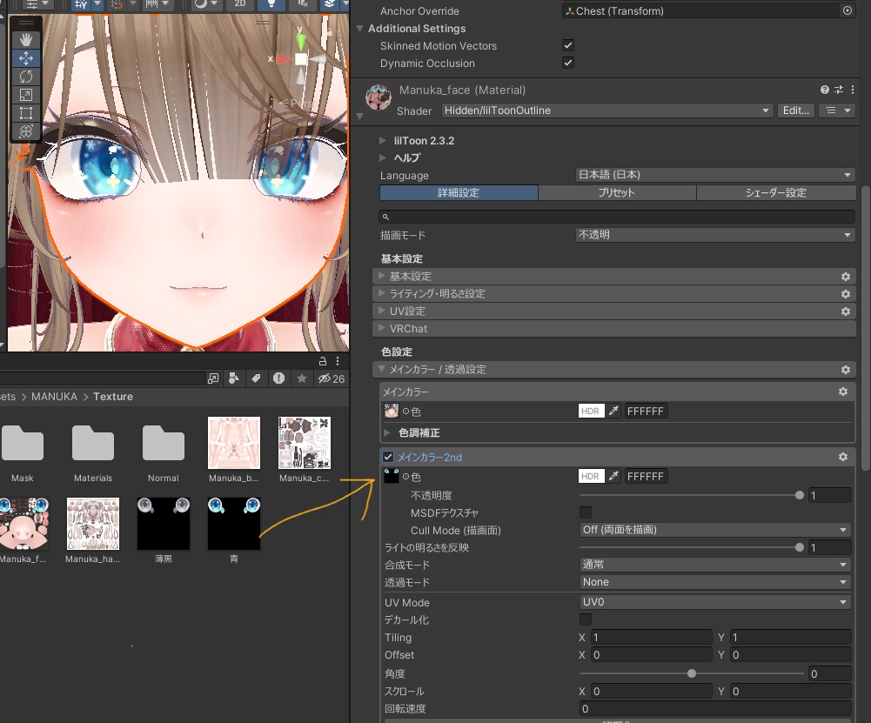Search by type in Project panel

tap(234, 378)
